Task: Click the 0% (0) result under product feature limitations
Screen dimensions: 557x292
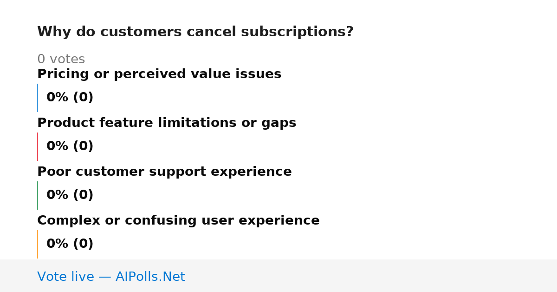Action: pos(70,146)
